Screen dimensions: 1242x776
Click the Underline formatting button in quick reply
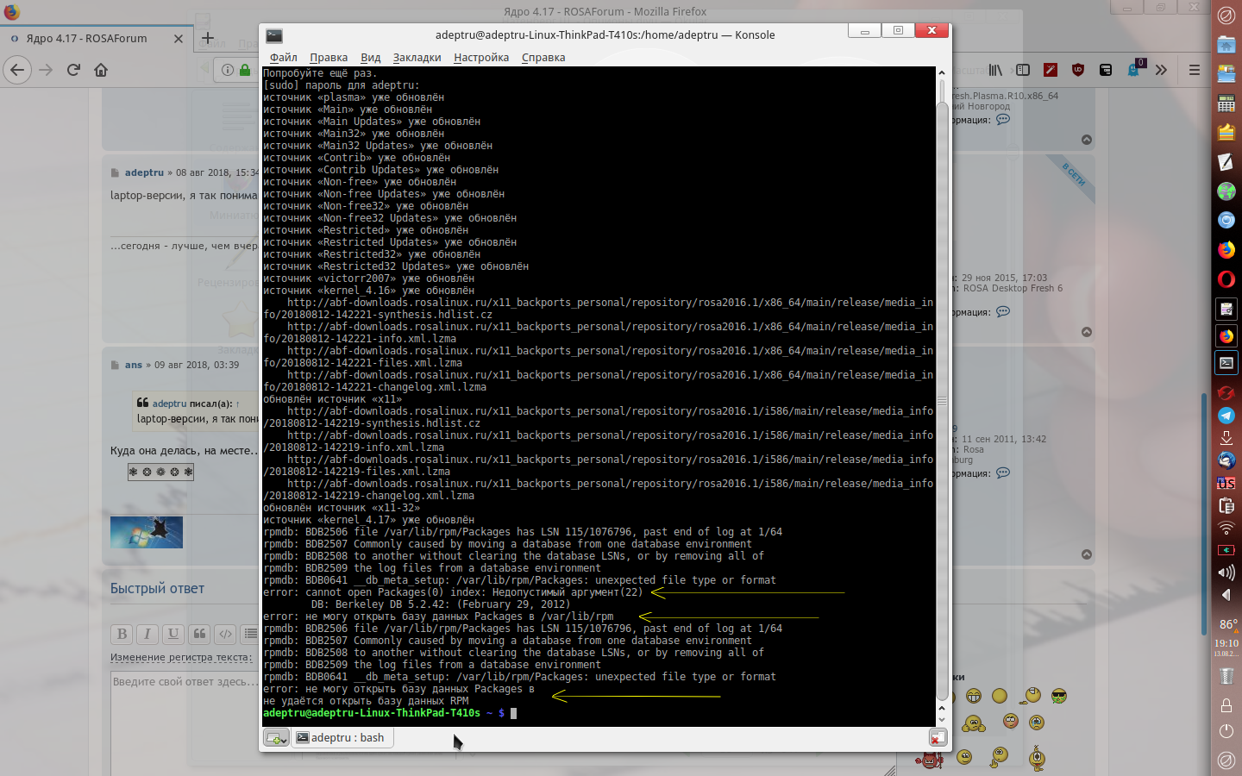[173, 634]
